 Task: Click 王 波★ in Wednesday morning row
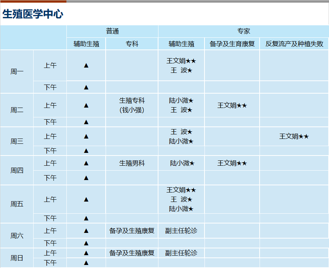(181, 132)
